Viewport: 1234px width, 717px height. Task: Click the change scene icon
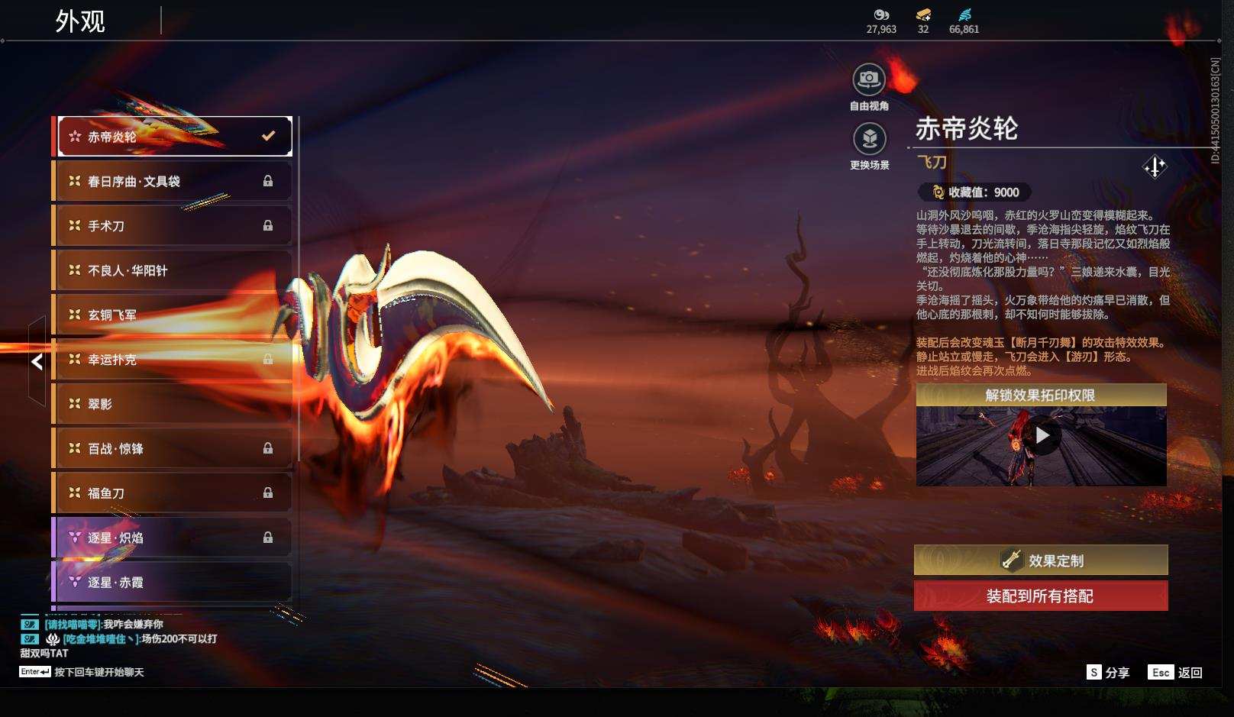click(x=869, y=138)
